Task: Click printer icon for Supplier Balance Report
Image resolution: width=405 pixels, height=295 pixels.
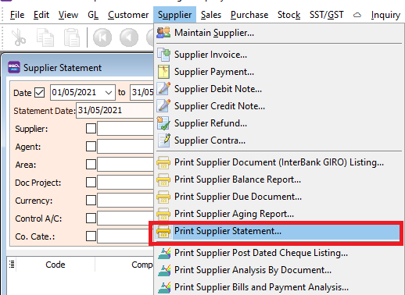Action: [163, 179]
